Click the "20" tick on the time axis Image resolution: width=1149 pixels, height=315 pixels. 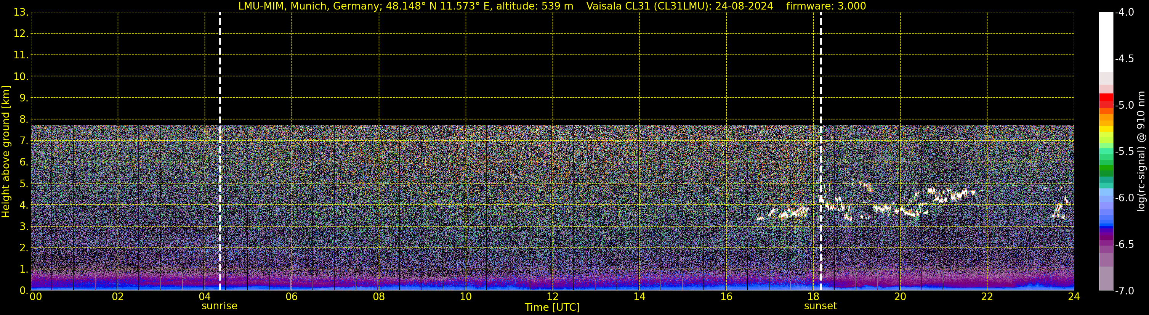(900, 297)
